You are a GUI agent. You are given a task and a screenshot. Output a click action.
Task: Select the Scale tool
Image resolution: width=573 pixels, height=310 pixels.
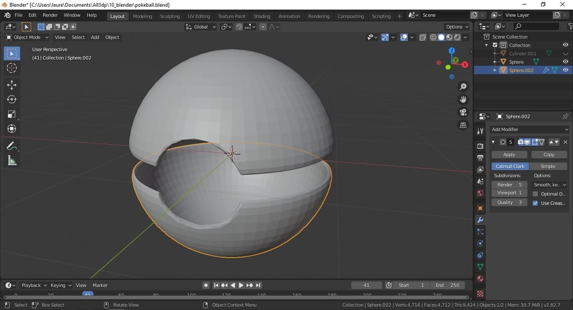(12, 114)
